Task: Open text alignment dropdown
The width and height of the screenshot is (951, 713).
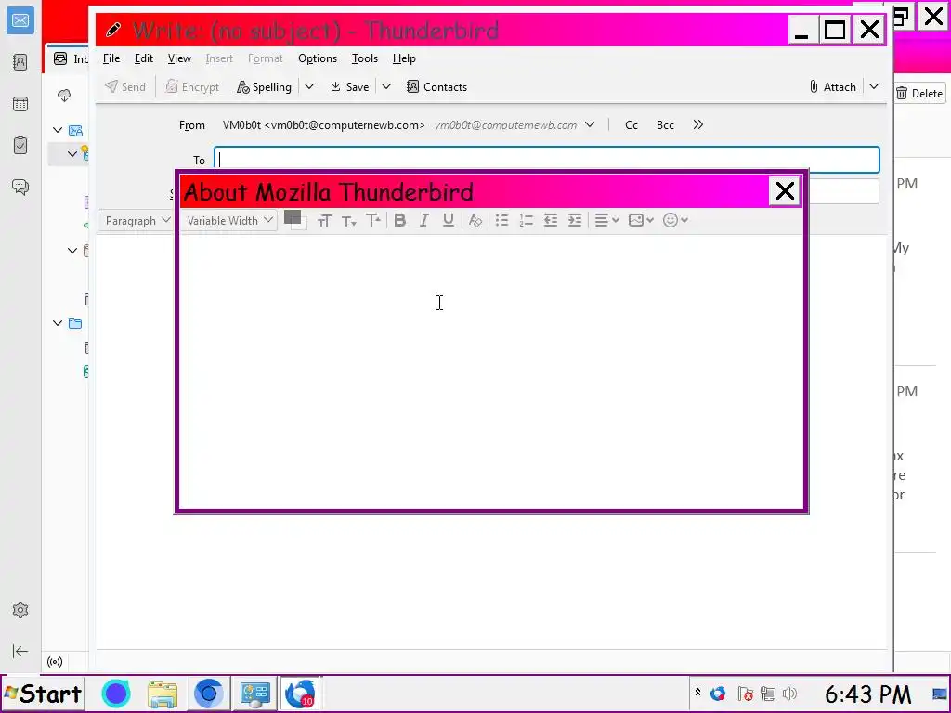Action: [x=606, y=220]
